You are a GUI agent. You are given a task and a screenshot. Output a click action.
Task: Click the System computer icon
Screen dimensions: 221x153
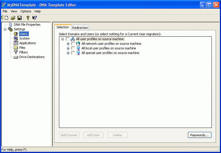pos(16,38)
